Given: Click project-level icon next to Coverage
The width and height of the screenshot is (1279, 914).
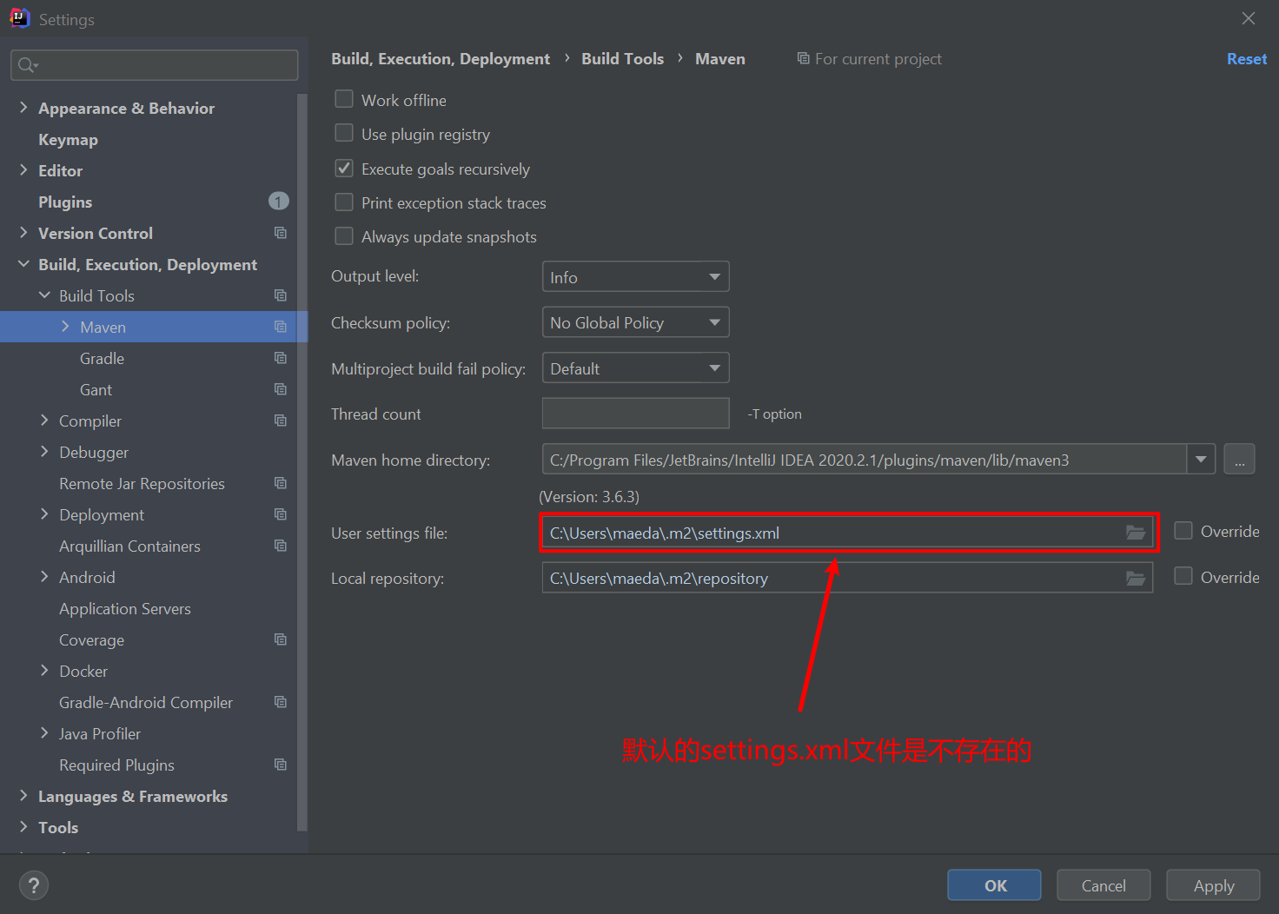Looking at the screenshot, I should click(280, 639).
